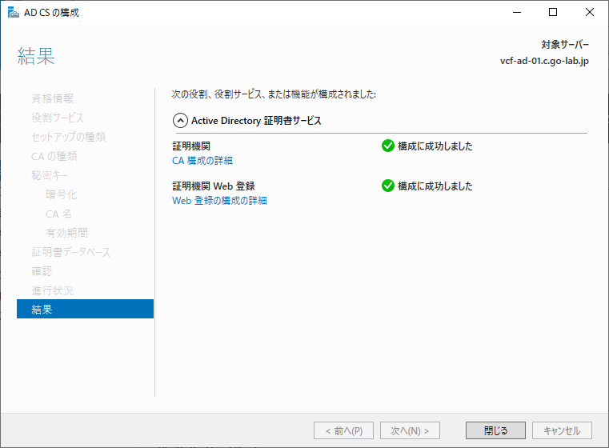Close the AD CS の構成 window with X
This screenshot has width=609, height=448.
click(590, 13)
